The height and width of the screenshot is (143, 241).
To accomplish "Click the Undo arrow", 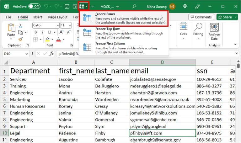I will coord(46,6).
